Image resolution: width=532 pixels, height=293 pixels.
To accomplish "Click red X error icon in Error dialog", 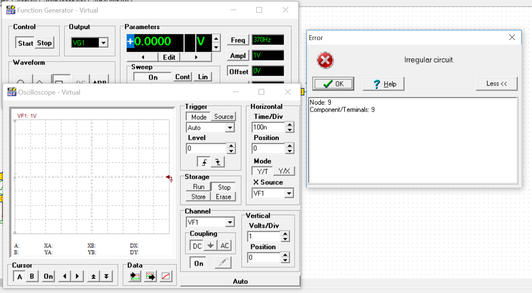I will click(325, 60).
